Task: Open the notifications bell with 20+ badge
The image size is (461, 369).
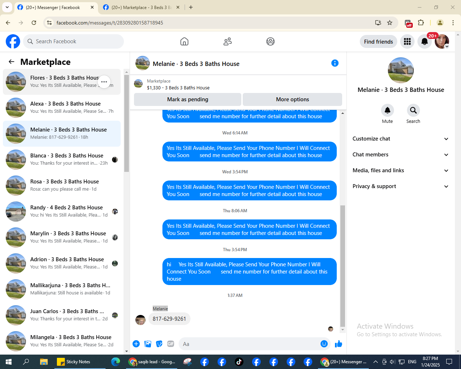Action: click(425, 41)
